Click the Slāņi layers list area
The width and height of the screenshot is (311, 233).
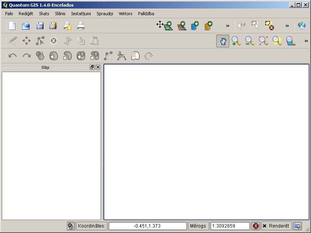(x=51, y=146)
